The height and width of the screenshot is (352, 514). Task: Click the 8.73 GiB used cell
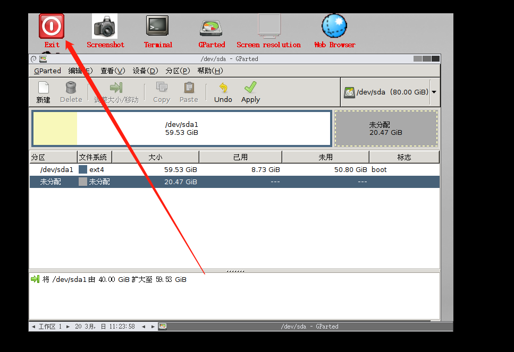(266, 169)
